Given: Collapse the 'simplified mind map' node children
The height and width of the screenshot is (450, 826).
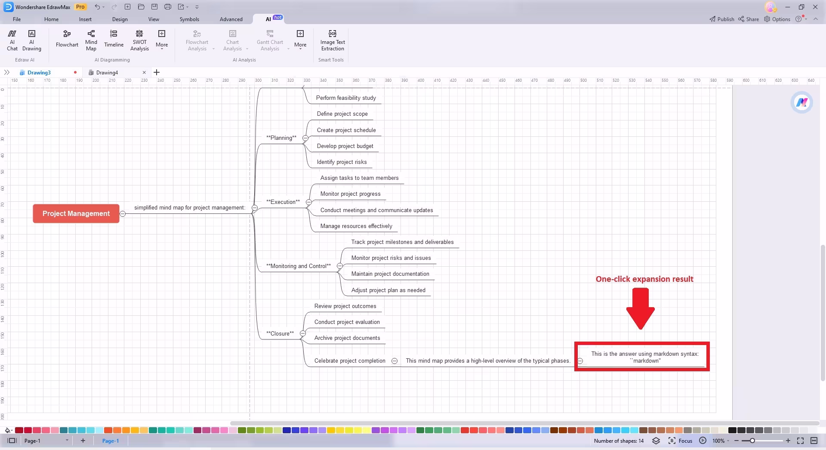Looking at the screenshot, I should click(x=254, y=208).
